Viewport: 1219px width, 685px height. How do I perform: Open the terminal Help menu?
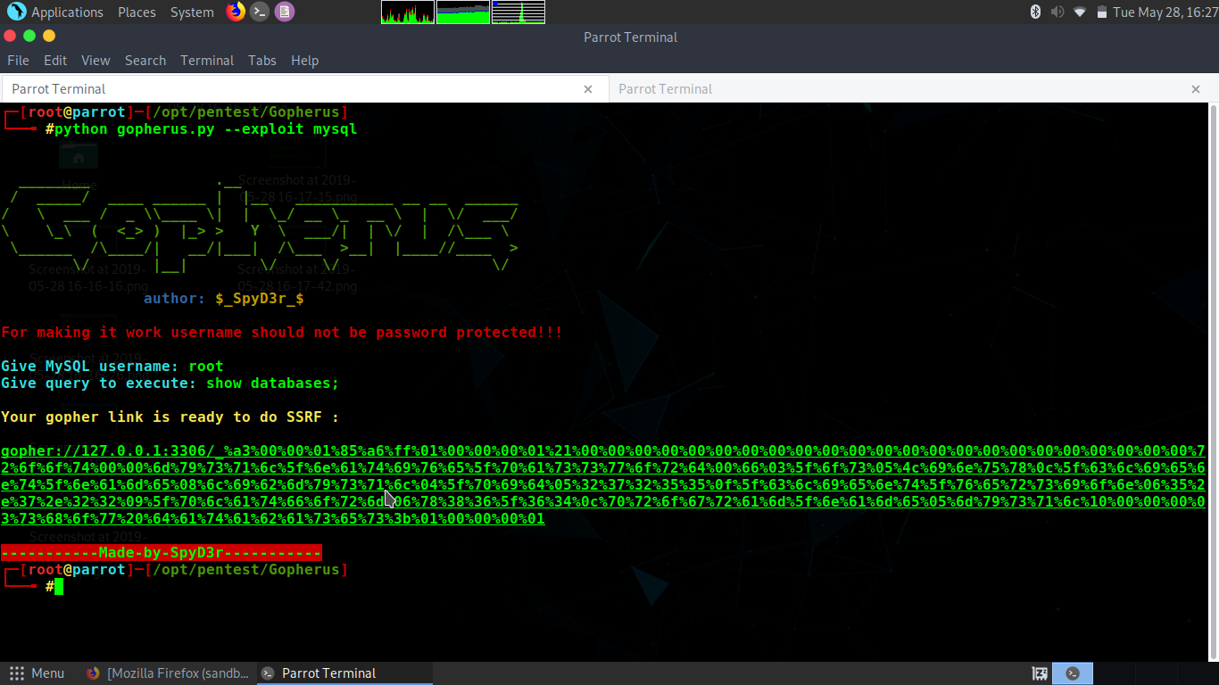point(304,61)
